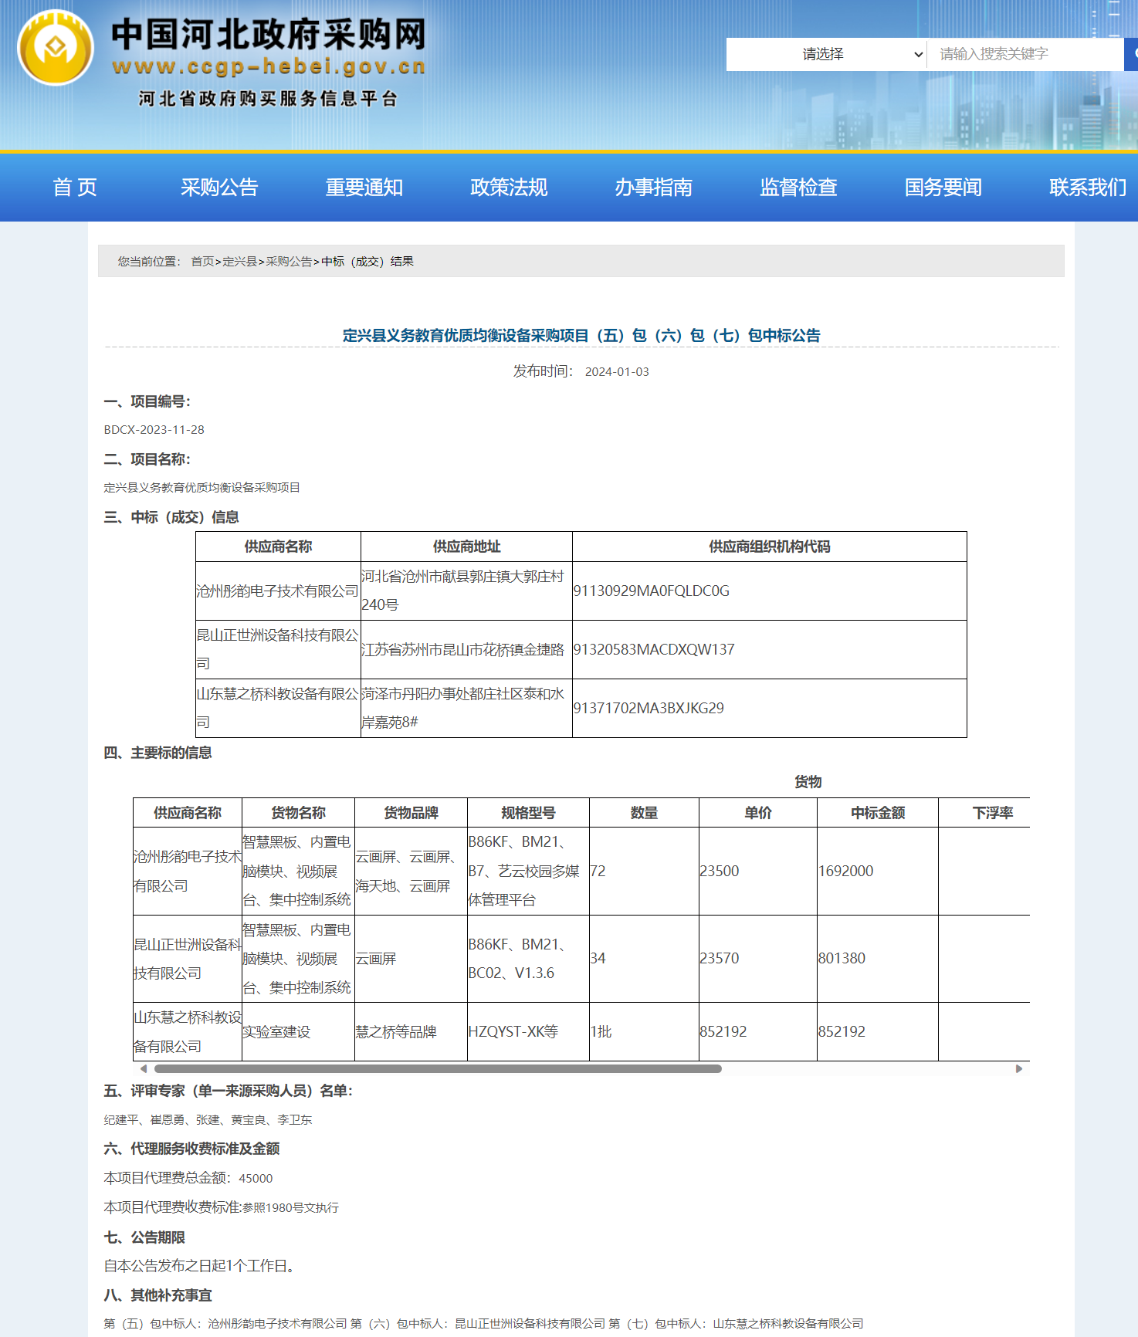Select 政策法规 in the main menu
Screen dimensions: 1138x1337
(509, 188)
